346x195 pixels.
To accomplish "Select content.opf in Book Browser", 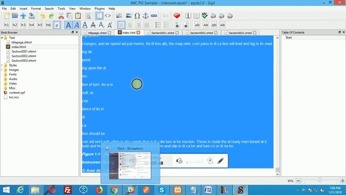I will pos(17,93).
